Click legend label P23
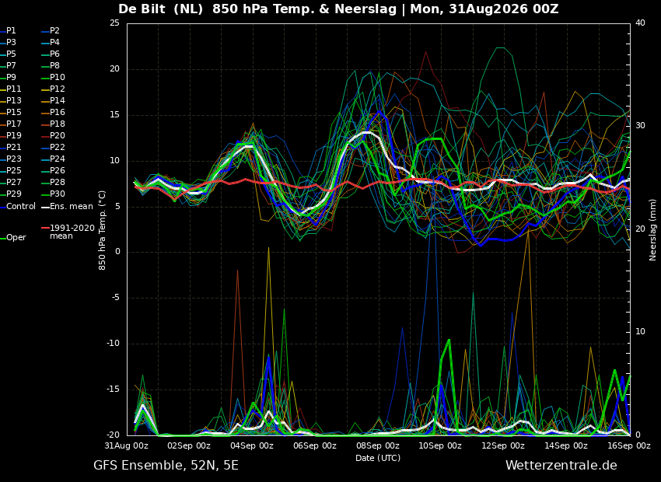This screenshot has height=482, width=661. [13, 159]
